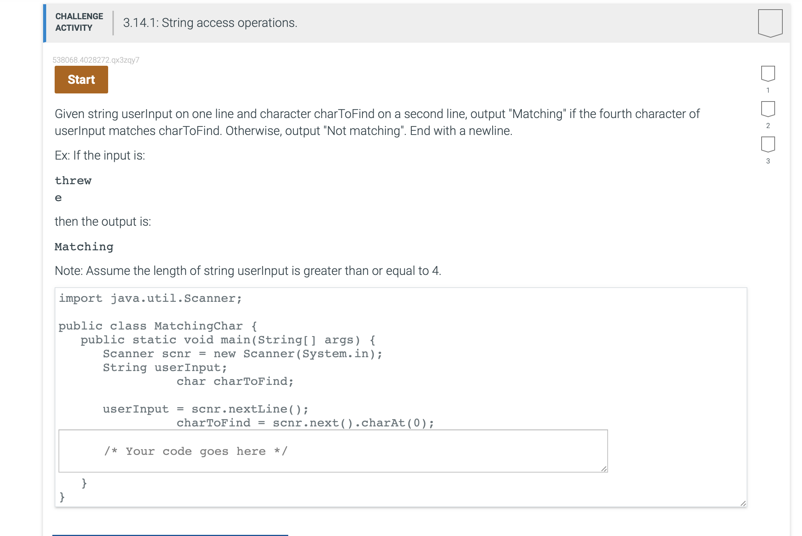The image size is (802, 536).
Task: Click the blue progress bar at bottom
Action: (170, 534)
